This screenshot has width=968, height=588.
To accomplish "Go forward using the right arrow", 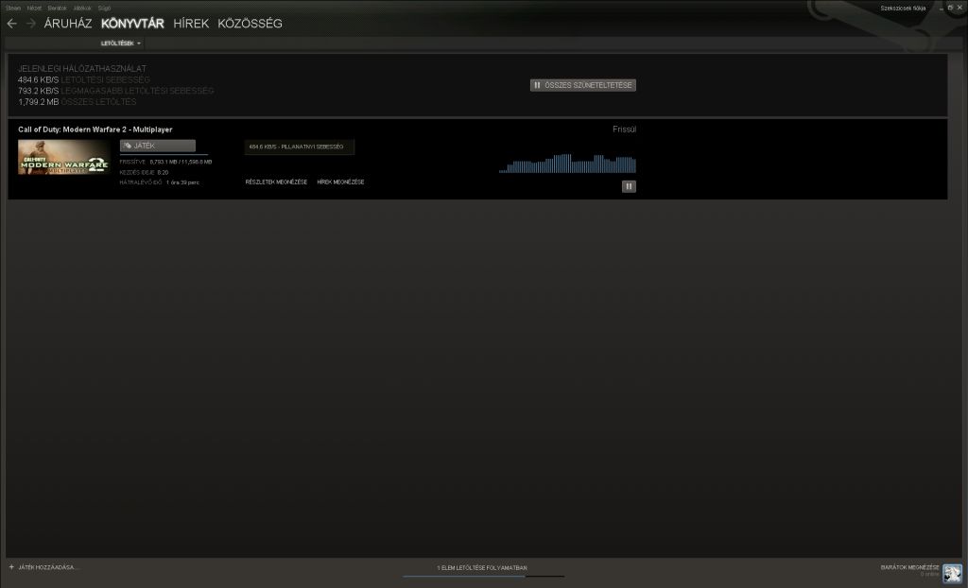I will pyautogui.click(x=31, y=24).
